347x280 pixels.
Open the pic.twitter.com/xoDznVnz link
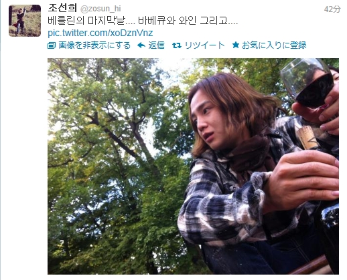pos(100,33)
